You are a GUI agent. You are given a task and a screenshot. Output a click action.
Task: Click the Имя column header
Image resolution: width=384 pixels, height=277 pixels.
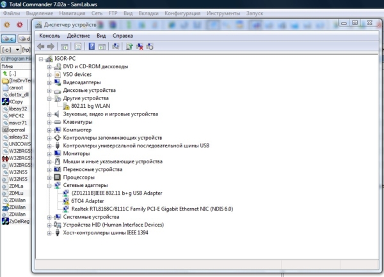pos(16,66)
